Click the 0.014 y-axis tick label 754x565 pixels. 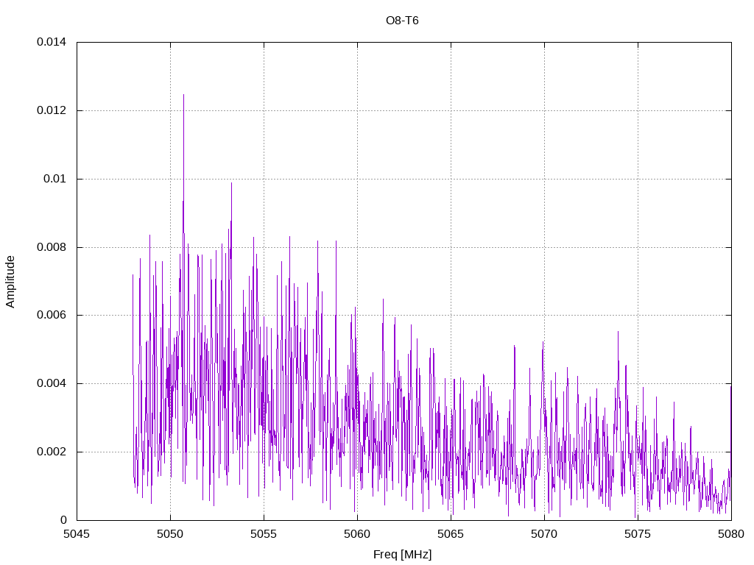(x=52, y=42)
